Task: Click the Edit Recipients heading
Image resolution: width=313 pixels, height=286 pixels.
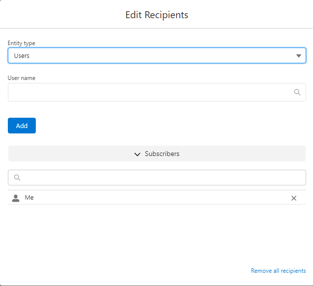Action: (156, 15)
